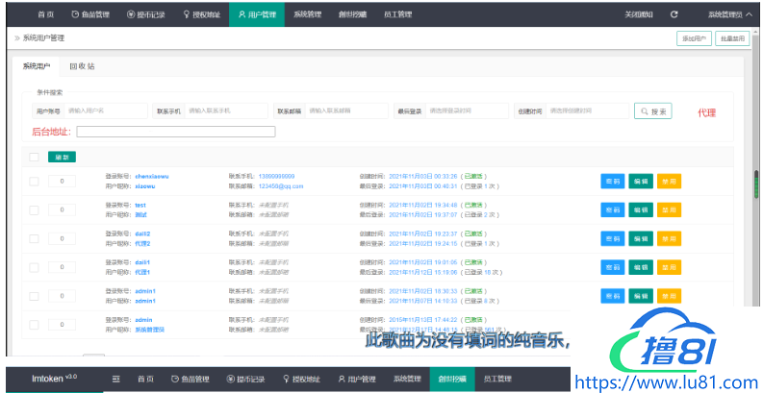Select the checkbox for user admin1
763x393 pixels.
[35, 295]
